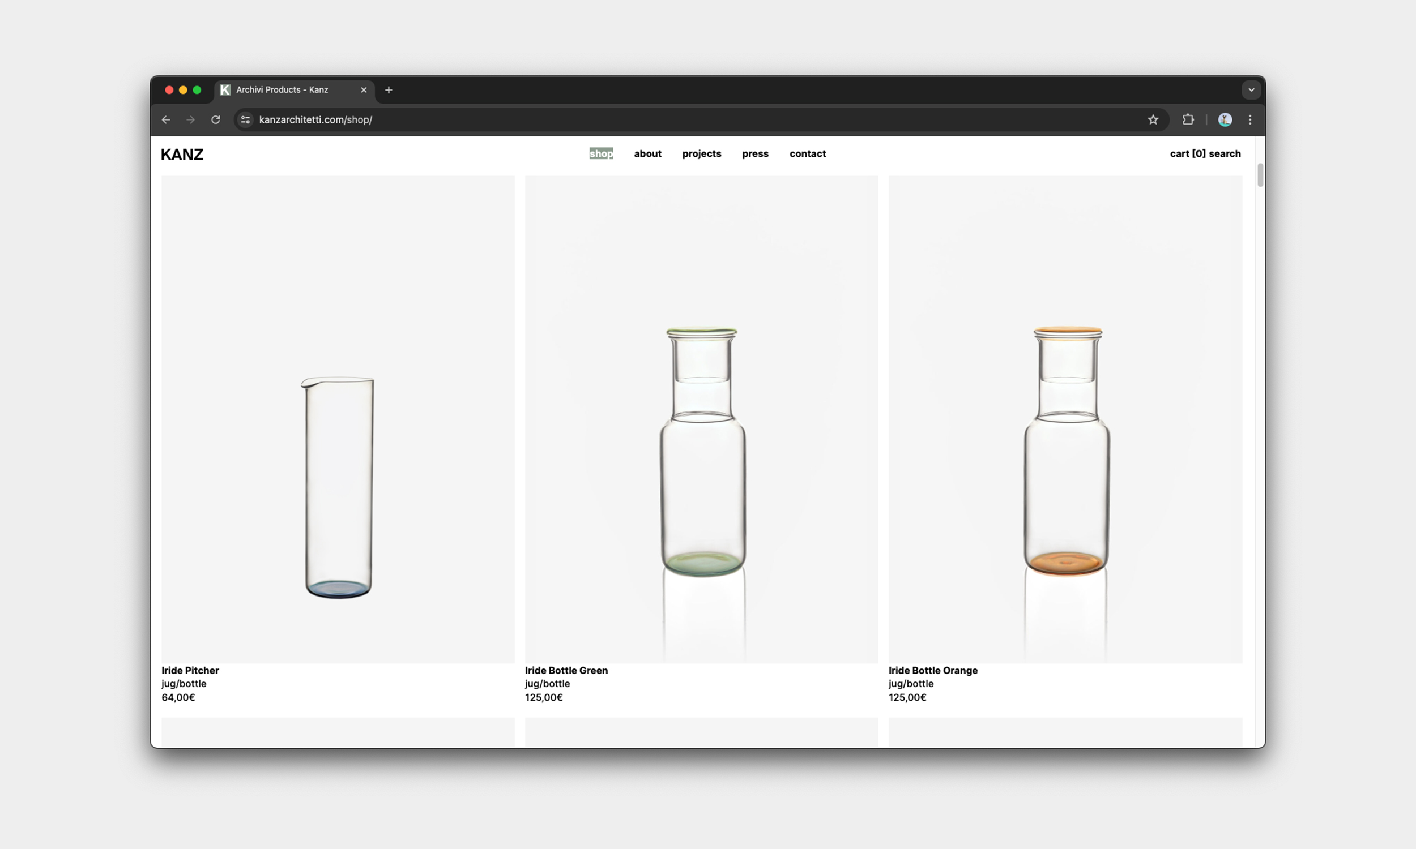Click the search link in header
The image size is (1416, 849).
pyautogui.click(x=1225, y=153)
